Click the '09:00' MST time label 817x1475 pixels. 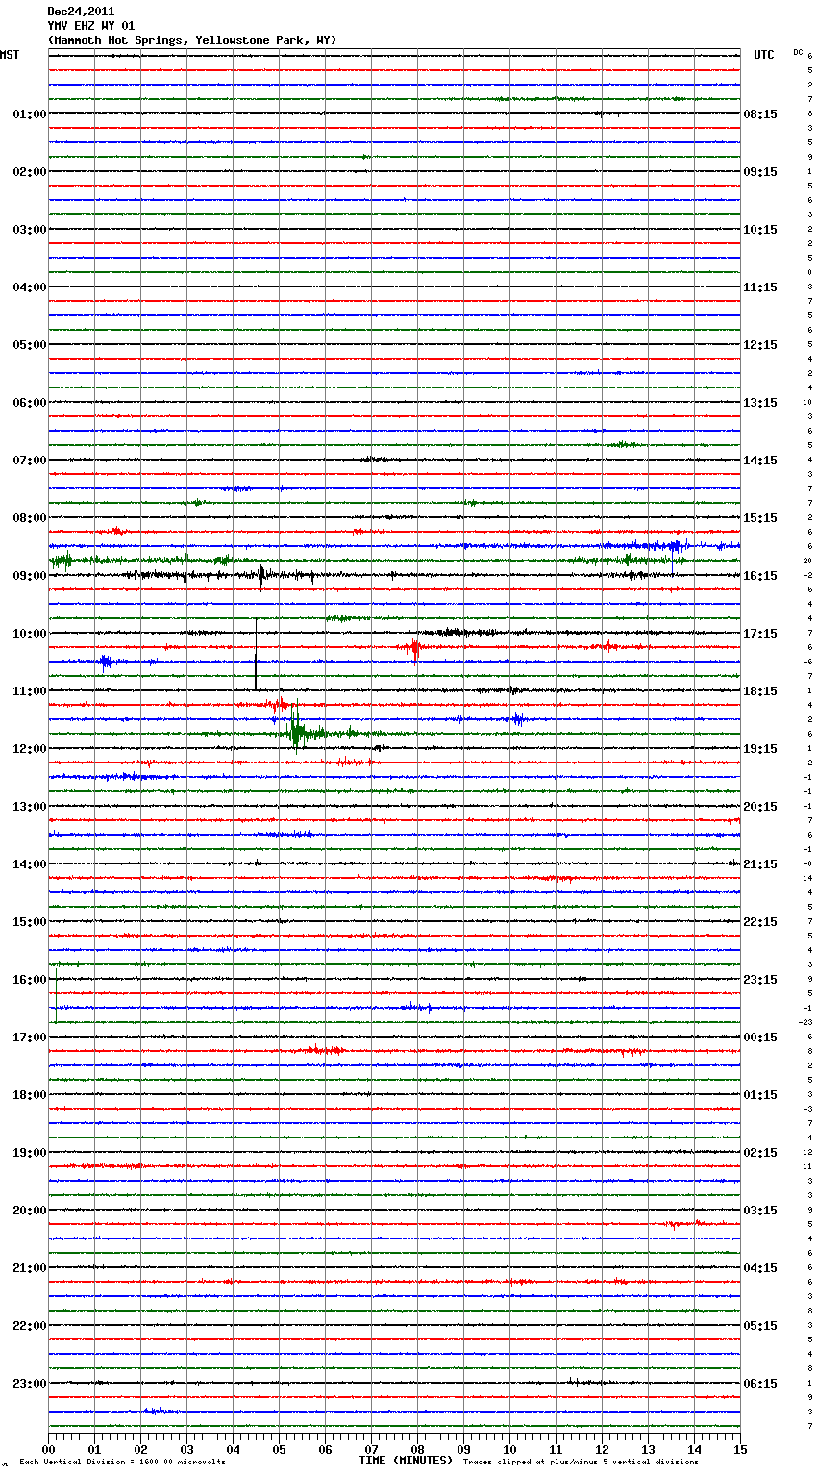[x=30, y=576]
